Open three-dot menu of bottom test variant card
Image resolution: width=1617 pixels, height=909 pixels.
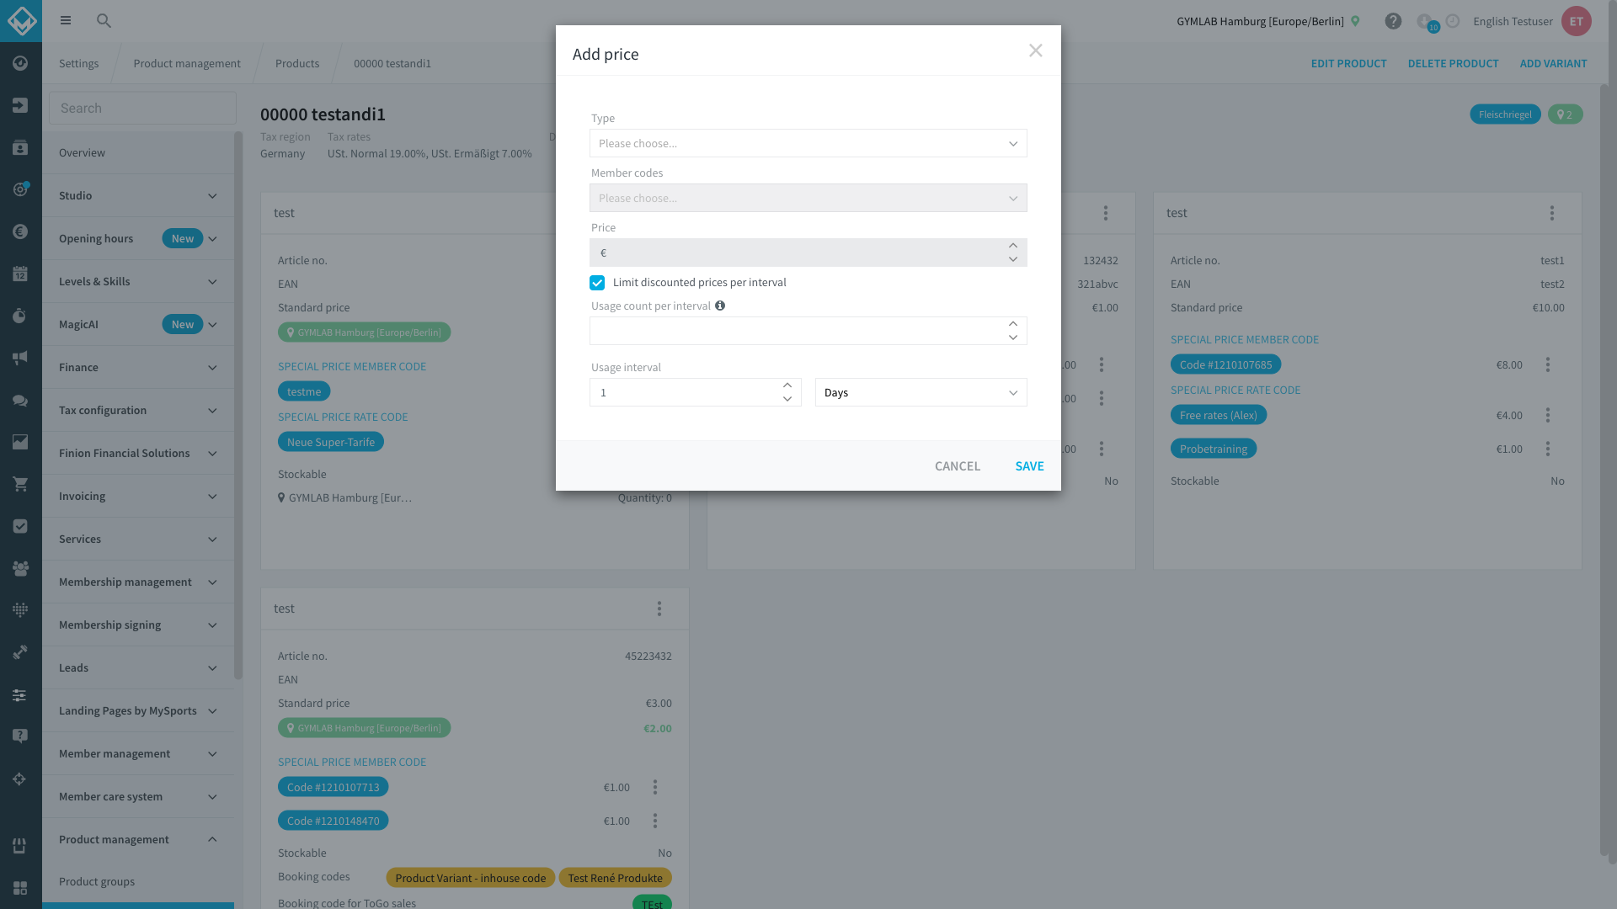click(x=659, y=609)
